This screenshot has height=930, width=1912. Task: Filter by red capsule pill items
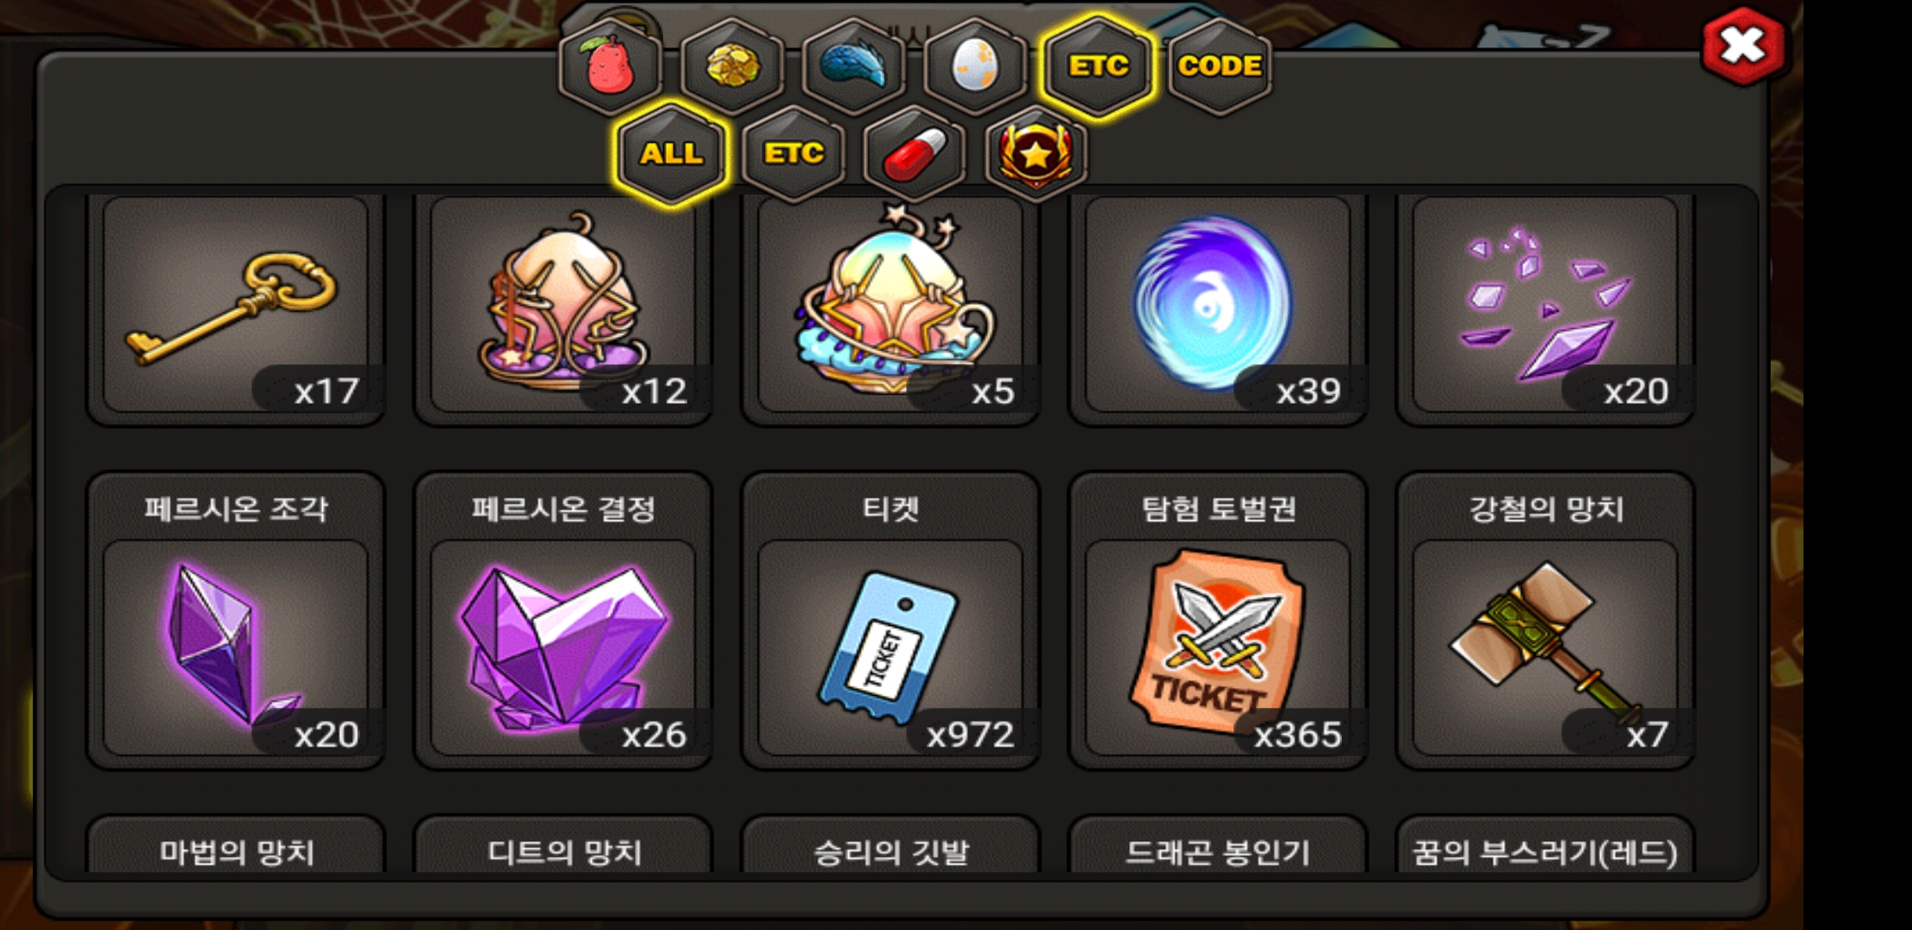click(x=915, y=153)
